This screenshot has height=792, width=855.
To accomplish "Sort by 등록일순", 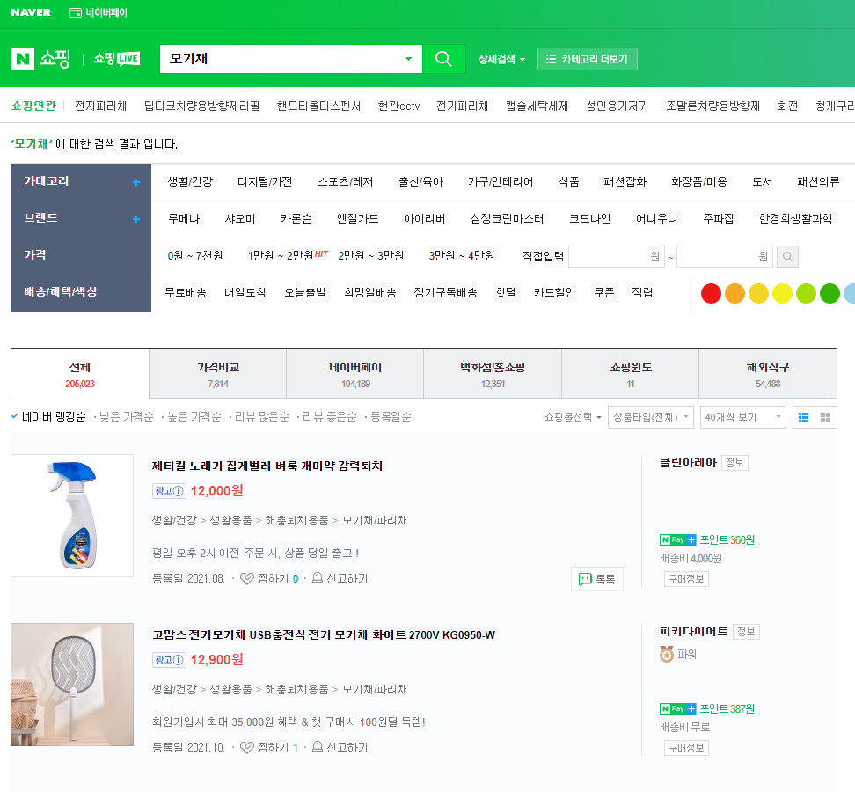I will 391,417.
